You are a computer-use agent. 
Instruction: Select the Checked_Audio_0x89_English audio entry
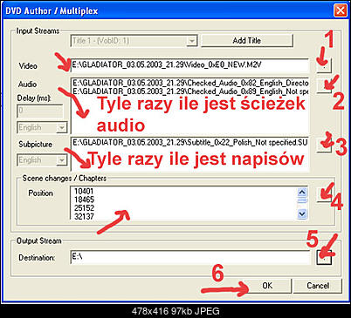pos(190,91)
